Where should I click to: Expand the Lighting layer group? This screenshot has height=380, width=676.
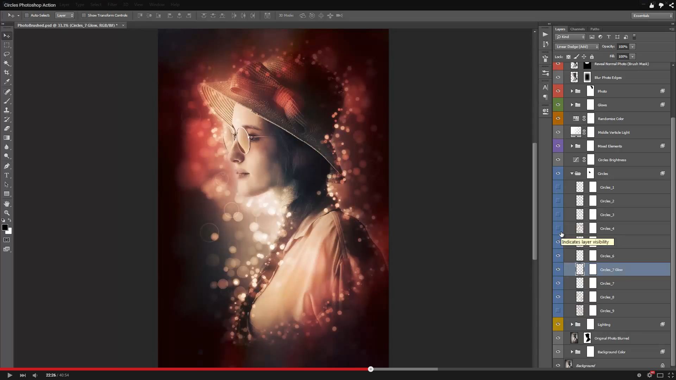point(572,324)
